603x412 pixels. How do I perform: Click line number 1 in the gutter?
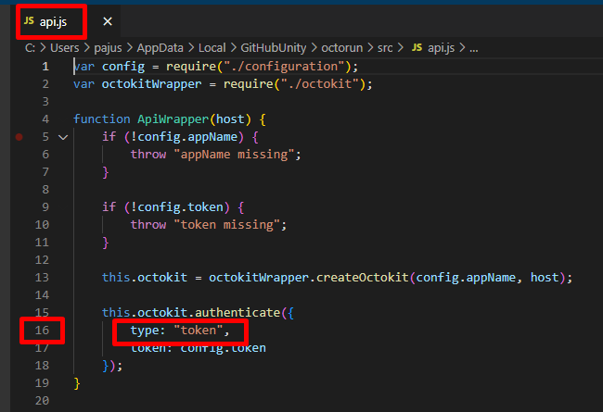coord(45,67)
